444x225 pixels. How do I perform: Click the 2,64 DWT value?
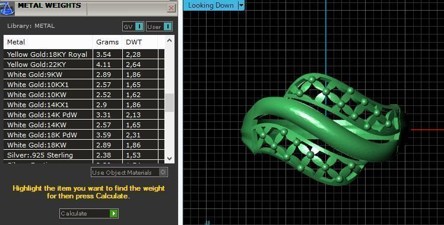coord(134,65)
